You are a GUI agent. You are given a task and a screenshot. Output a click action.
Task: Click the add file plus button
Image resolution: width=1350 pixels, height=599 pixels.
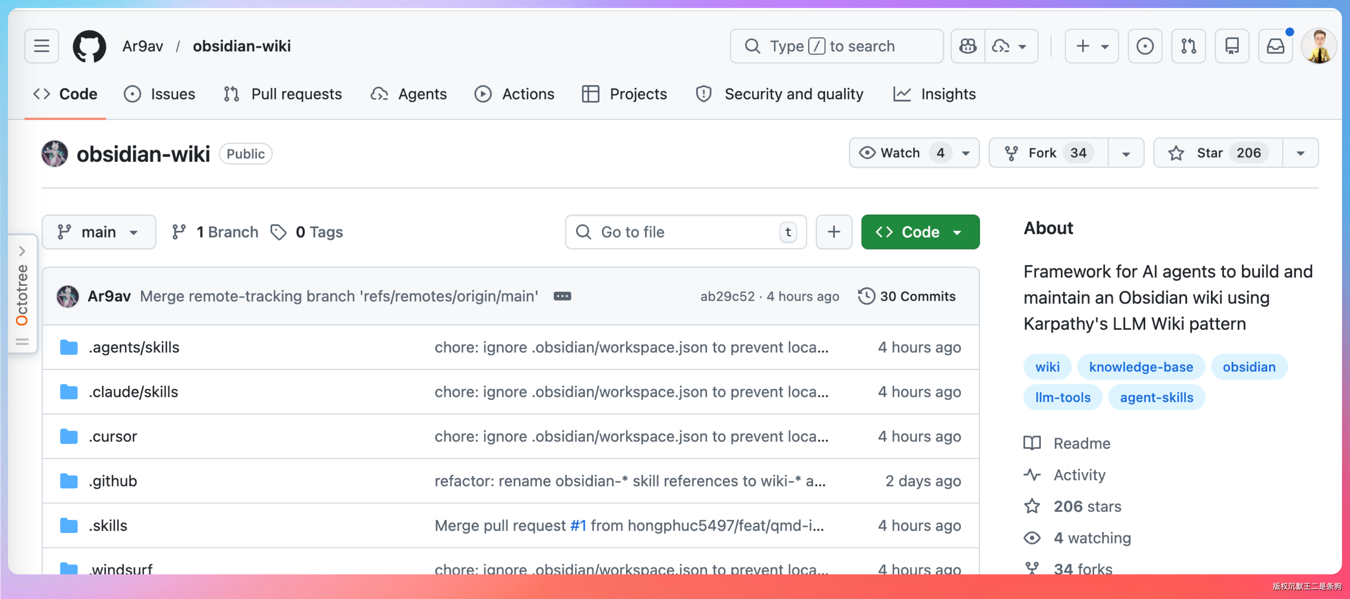pos(833,232)
